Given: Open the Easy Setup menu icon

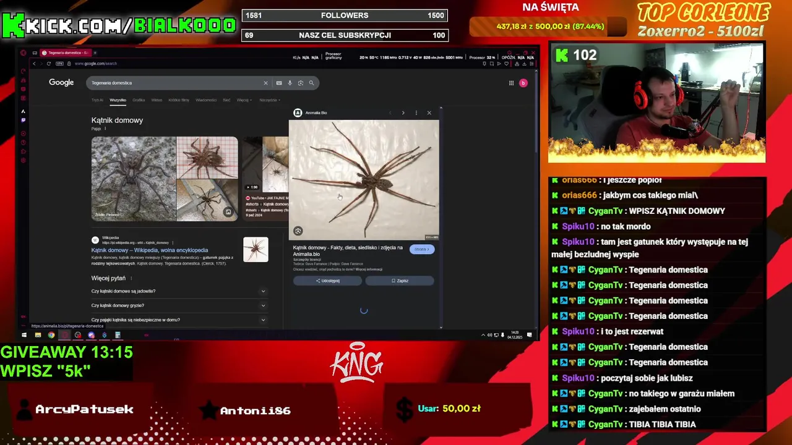Looking at the screenshot, I should pyautogui.click(x=532, y=64).
